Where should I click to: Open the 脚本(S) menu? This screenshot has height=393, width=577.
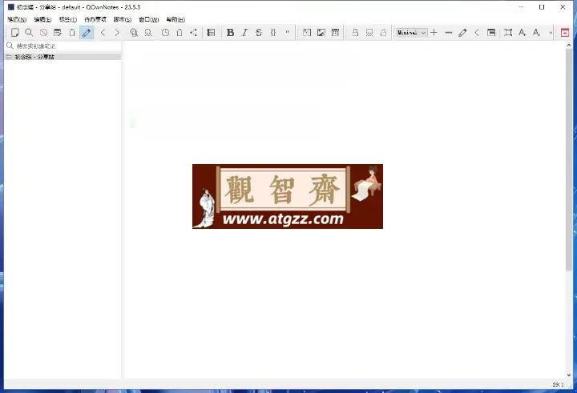pos(123,19)
